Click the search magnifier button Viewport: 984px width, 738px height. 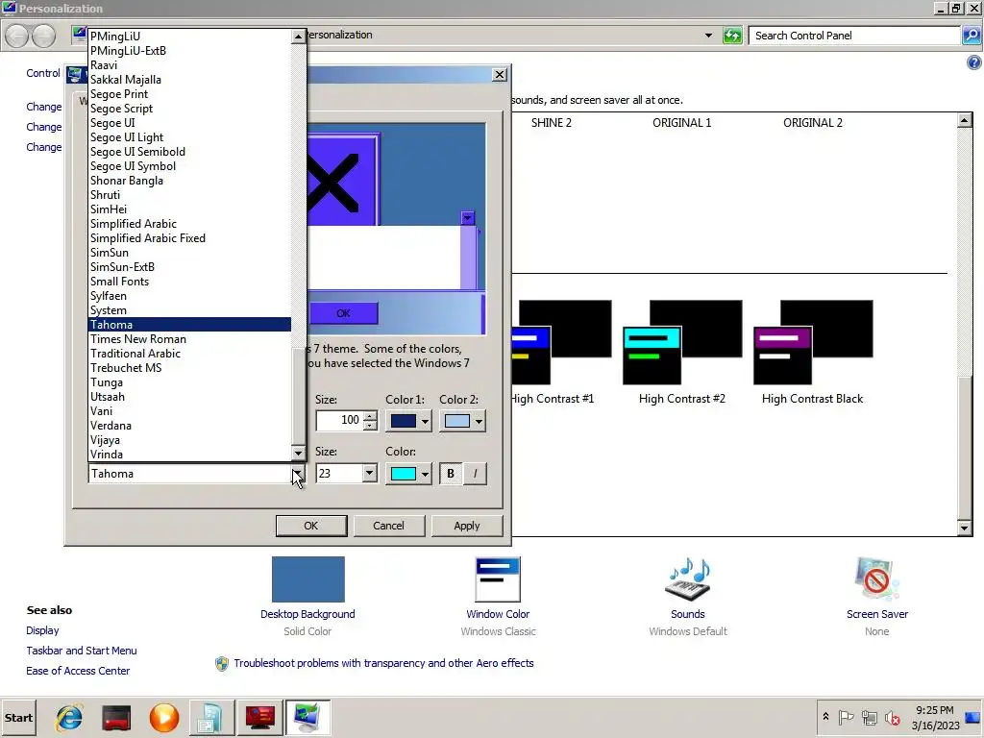[x=971, y=36]
